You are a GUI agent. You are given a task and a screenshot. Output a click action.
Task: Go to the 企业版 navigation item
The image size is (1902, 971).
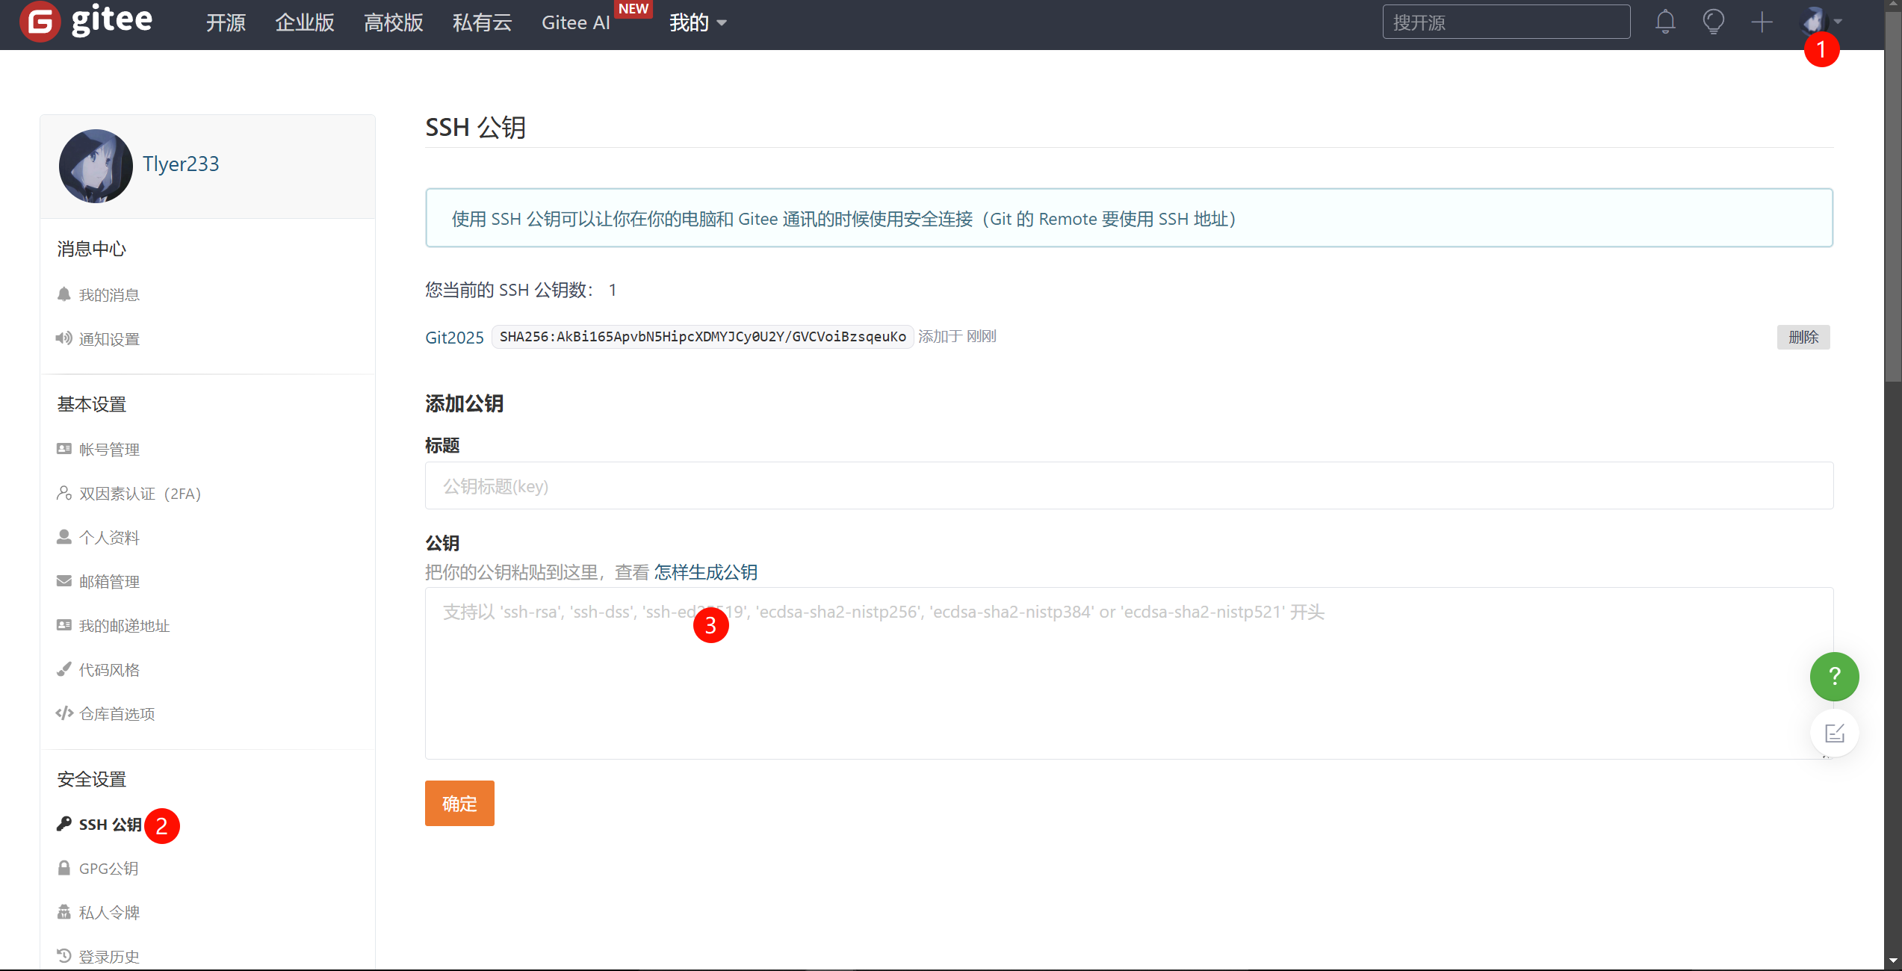coord(305,22)
